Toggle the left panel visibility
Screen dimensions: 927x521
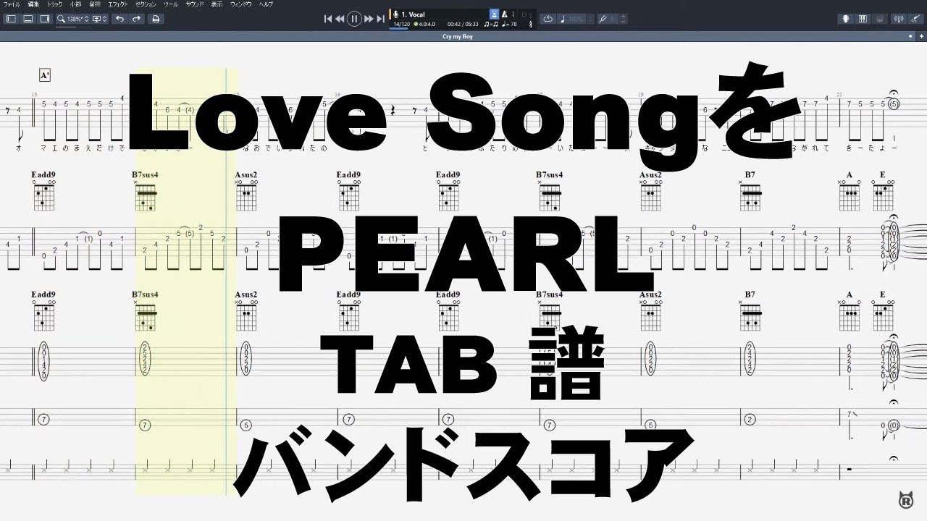(x=12, y=18)
